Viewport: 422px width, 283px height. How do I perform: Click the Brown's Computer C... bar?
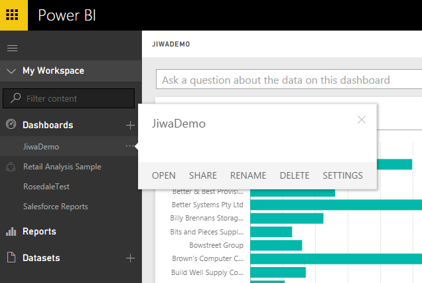point(336,258)
